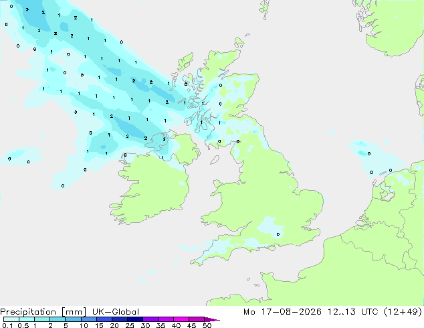Select the 10–15 mm legend color swatch
The height and width of the screenshot is (328, 424).
coord(88,319)
